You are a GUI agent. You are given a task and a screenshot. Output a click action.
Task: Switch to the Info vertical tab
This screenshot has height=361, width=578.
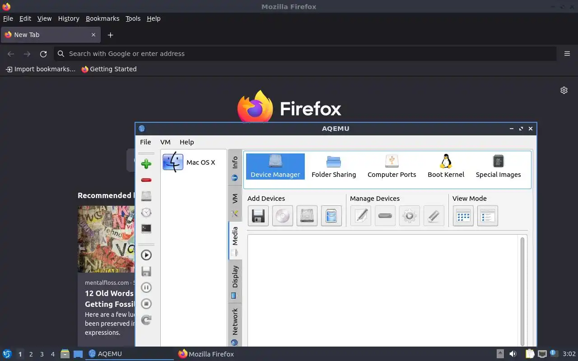pyautogui.click(x=235, y=167)
